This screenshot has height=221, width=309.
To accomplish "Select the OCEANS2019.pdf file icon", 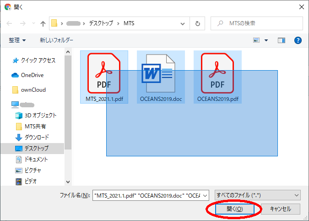I will (217, 73).
